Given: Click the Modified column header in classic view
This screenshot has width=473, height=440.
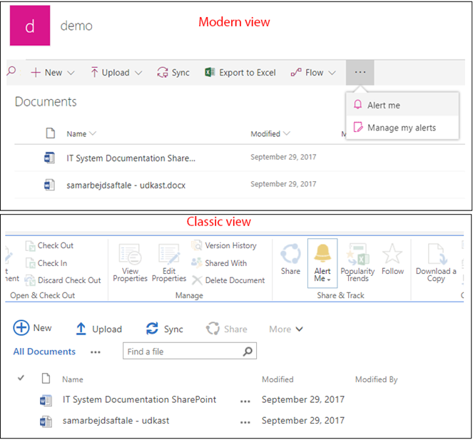Looking at the screenshot, I should click(278, 379).
